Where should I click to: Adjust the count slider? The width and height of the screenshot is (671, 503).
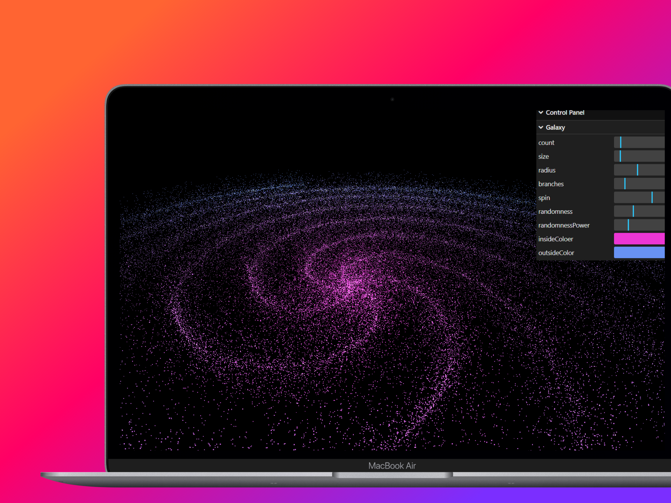[639, 142]
